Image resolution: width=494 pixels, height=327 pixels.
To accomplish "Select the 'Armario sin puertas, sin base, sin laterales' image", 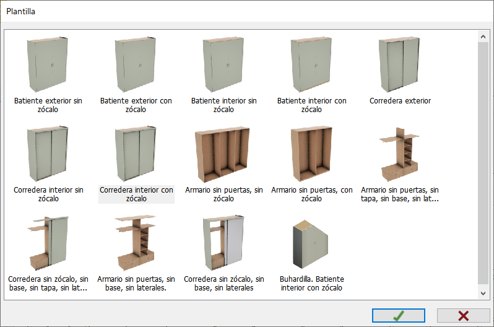I will [136, 243].
